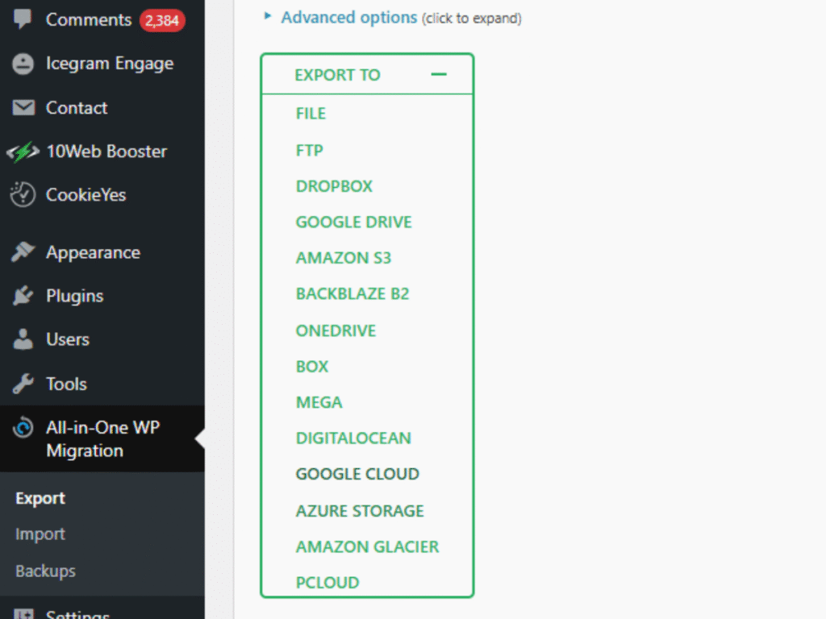Click the Advanced options link

[x=348, y=18]
